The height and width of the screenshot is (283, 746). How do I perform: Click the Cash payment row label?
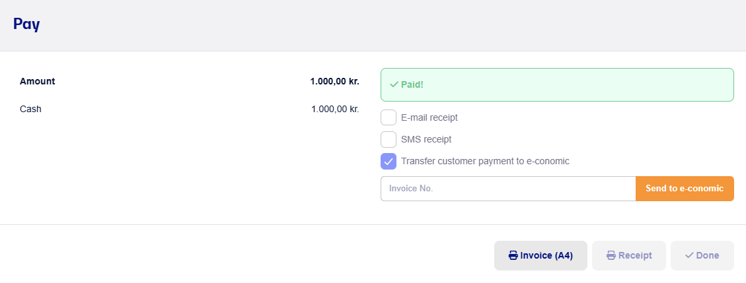click(31, 110)
